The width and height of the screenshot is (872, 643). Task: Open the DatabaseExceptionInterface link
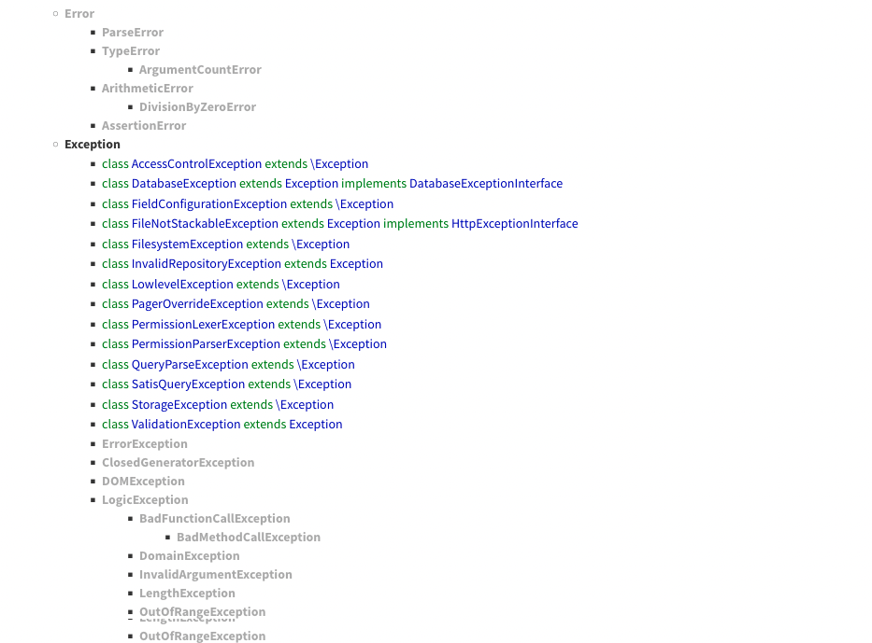(x=485, y=184)
